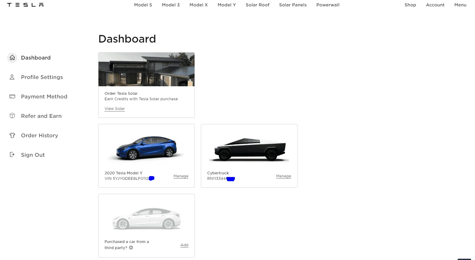The image size is (475, 260).
Task: Click the Dashboard page heading
Action: (127, 39)
